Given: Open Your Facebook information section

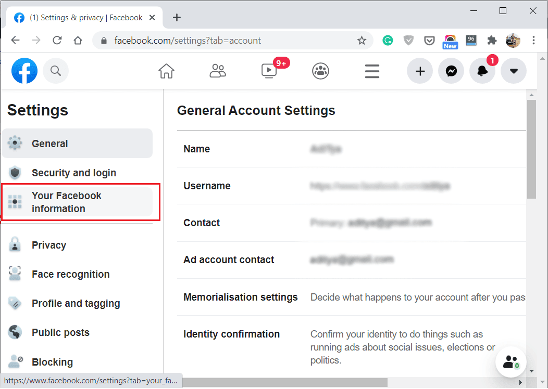Looking at the screenshot, I should 67,202.
